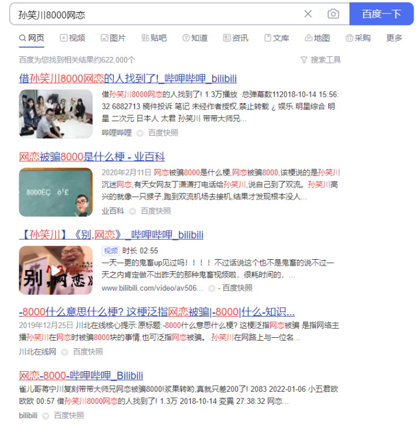Select the 网页 tab
This screenshot has height=428, width=419.
[31, 38]
